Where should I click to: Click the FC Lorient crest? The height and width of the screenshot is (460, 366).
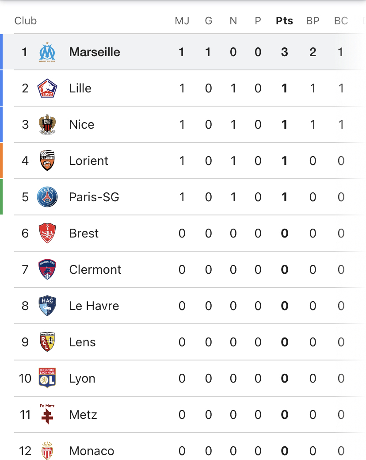pos(47,161)
